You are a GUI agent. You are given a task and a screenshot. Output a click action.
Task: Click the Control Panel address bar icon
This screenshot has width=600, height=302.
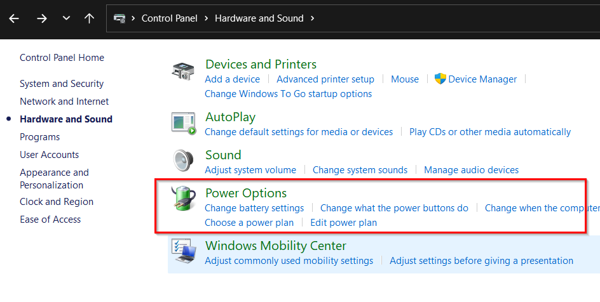[x=119, y=18]
